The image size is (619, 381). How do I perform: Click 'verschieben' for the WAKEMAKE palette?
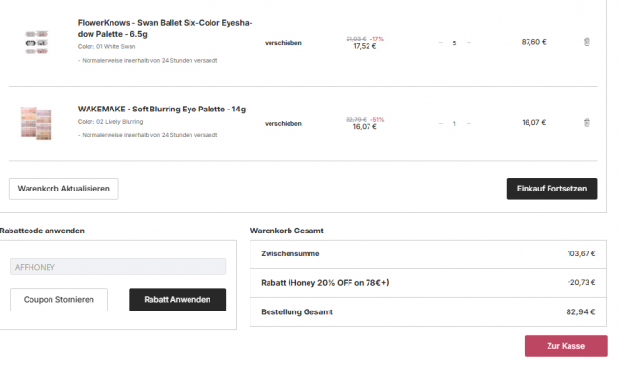click(283, 123)
